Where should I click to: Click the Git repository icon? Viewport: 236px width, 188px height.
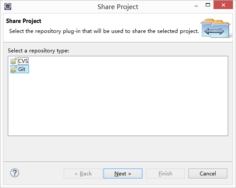(x=14, y=69)
